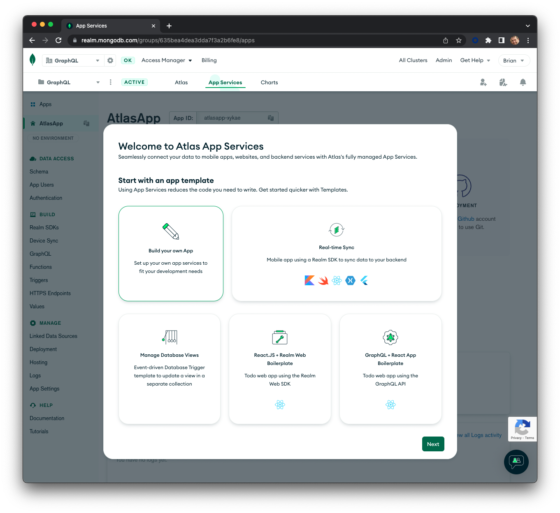Open project options three-dot menu

tap(110, 82)
